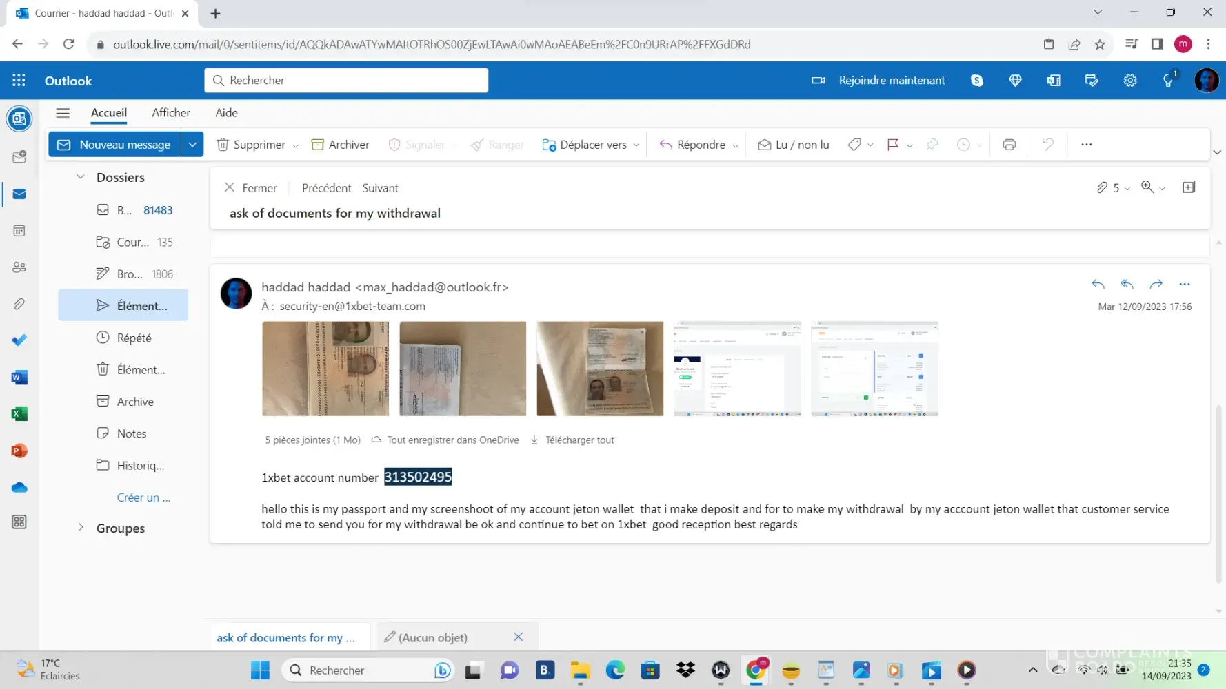The height and width of the screenshot is (689, 1226).
Task: Switch to the Afficher tab
Action: click(x=170, y=113)
